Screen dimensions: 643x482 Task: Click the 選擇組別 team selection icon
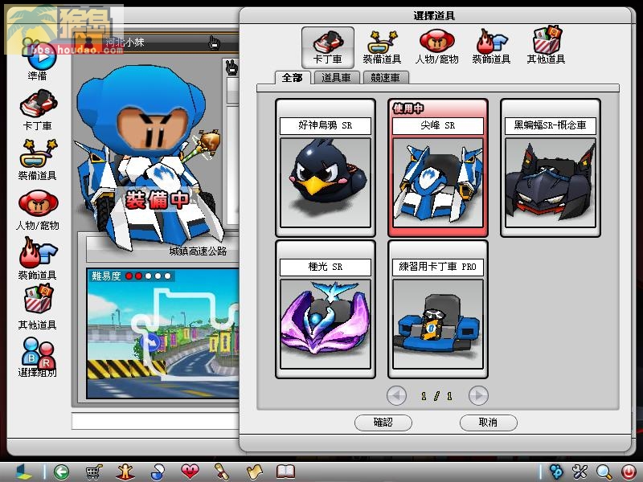click(x=38, y=357)
